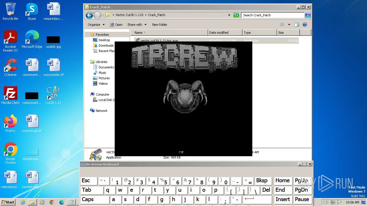Click Bksp key on On-Screen Keyboard
This screenshot has height=206, width=367.
tap(263, 181)
